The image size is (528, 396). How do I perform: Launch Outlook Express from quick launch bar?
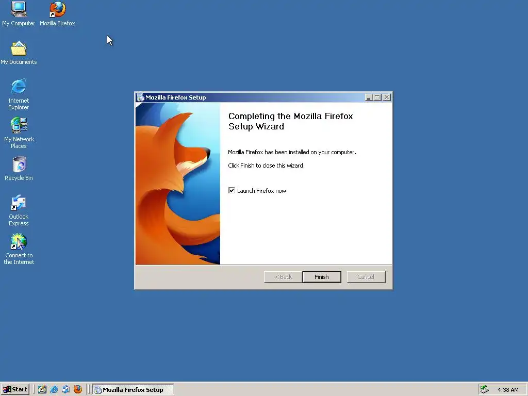click(x=65, y=389)
